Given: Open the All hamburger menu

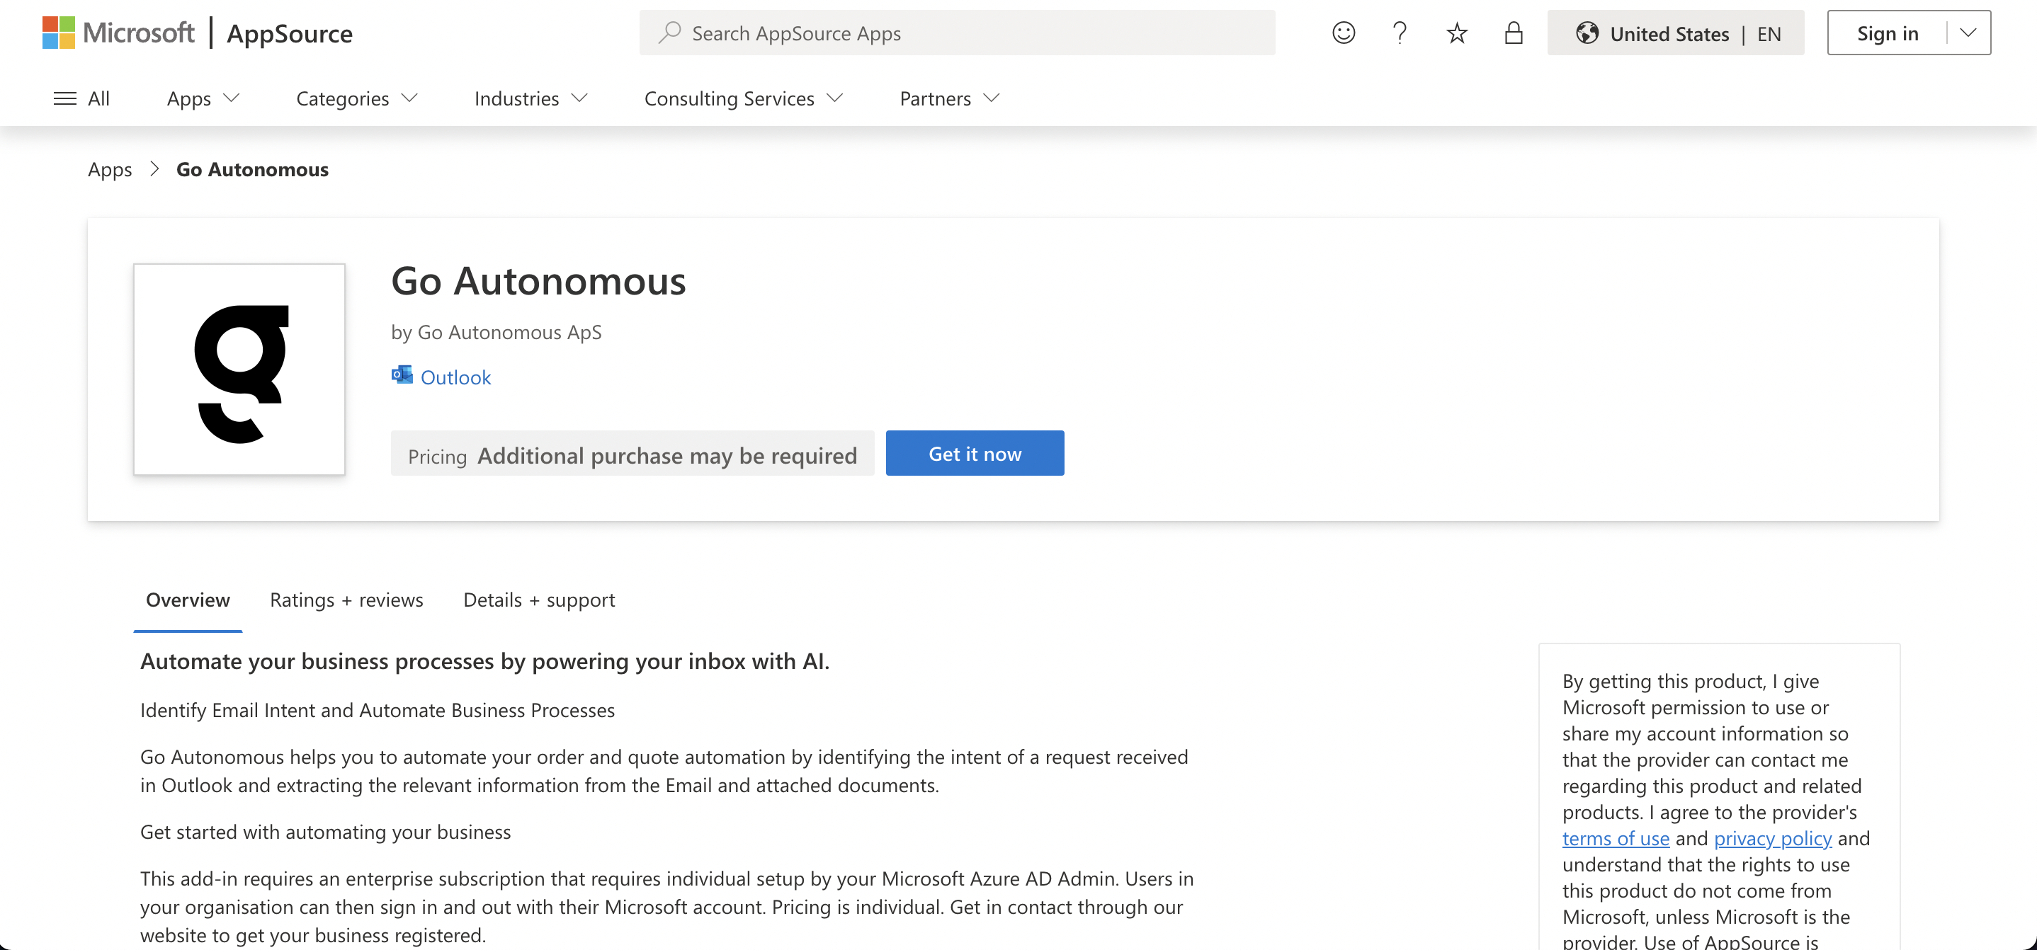Looking at the screenshot, I should point(81,98).
